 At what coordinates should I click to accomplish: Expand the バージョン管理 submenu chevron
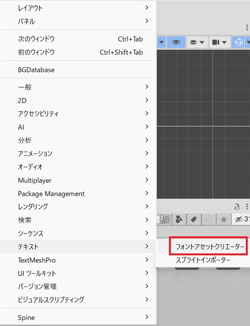point(147,286)
